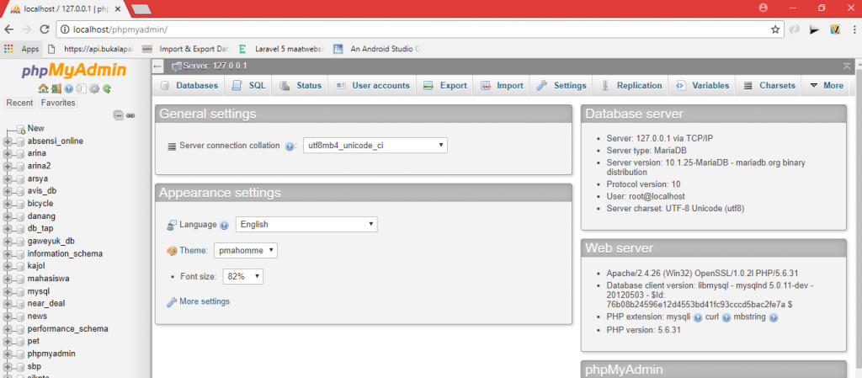Open the Font size dropdown
Viewport: 862px width, 378px height.
244,276
